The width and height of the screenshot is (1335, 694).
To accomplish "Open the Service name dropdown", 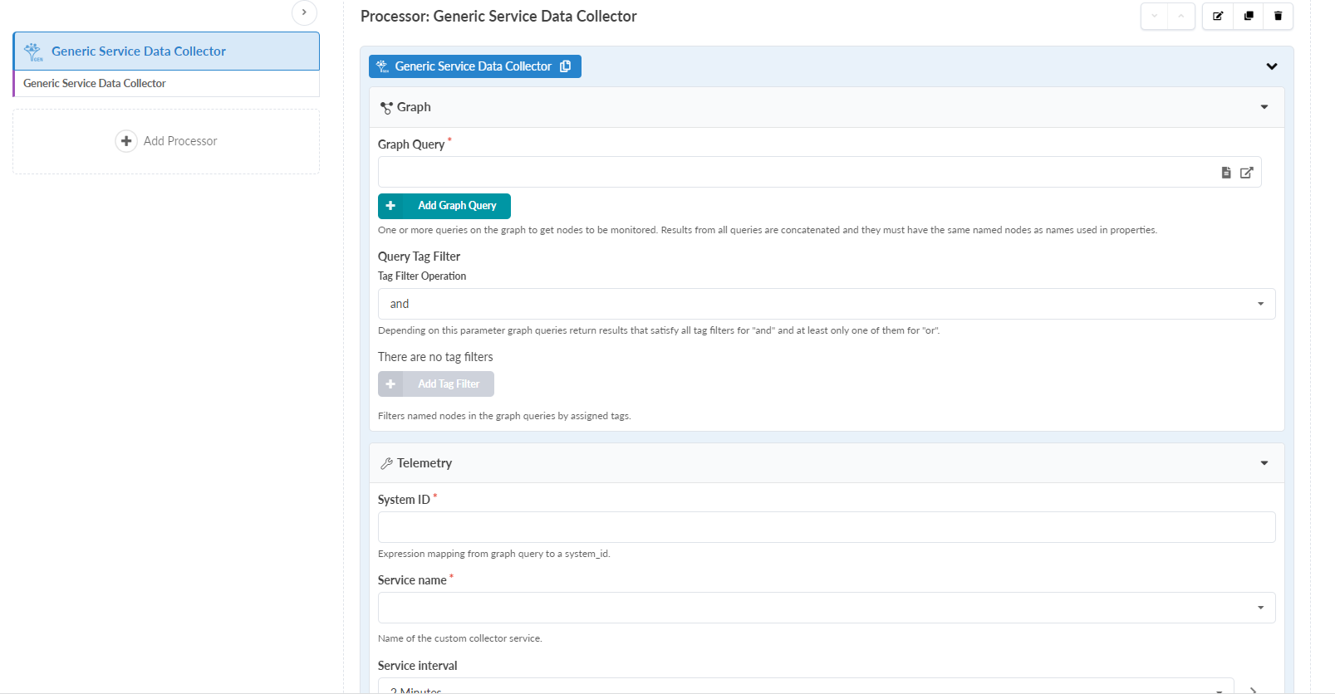I will click(826, 608).
